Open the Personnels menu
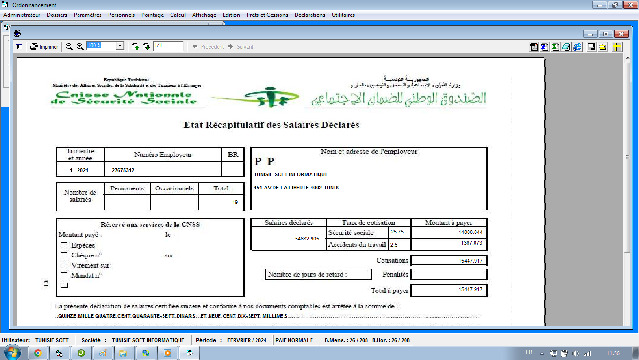This screenshot has height=360, width=639. pos(121,15)
